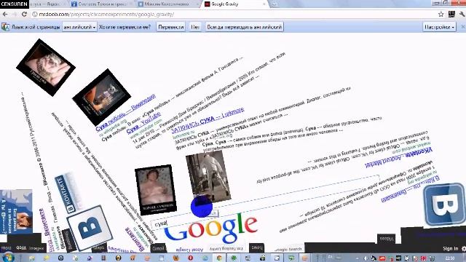This screenshot has width=466, height=262.
Task: Go back with Chrome's back arrow
Action: pos(5,15)
